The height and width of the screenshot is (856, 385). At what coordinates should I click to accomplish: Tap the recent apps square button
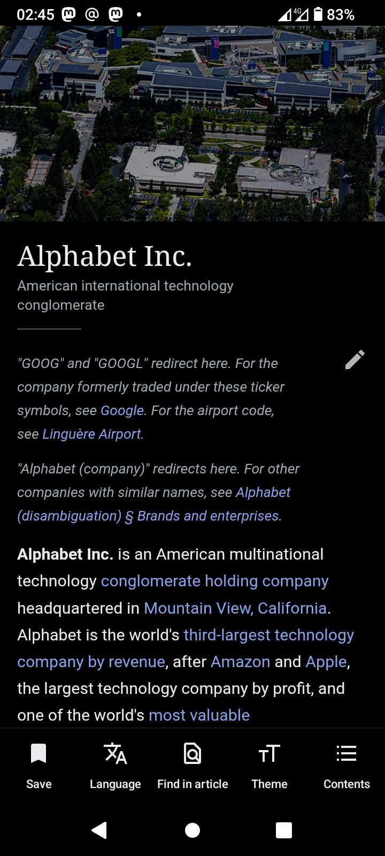283,830
